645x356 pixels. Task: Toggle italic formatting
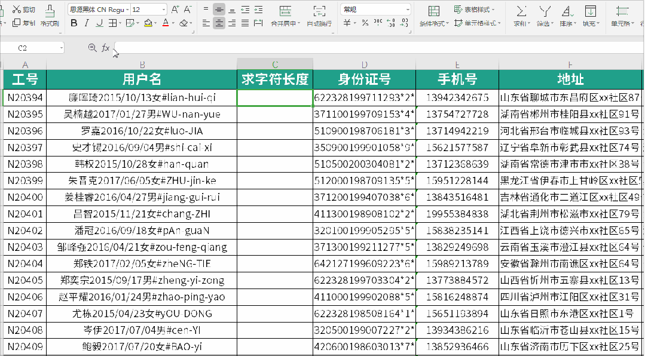tap(87, 23)
